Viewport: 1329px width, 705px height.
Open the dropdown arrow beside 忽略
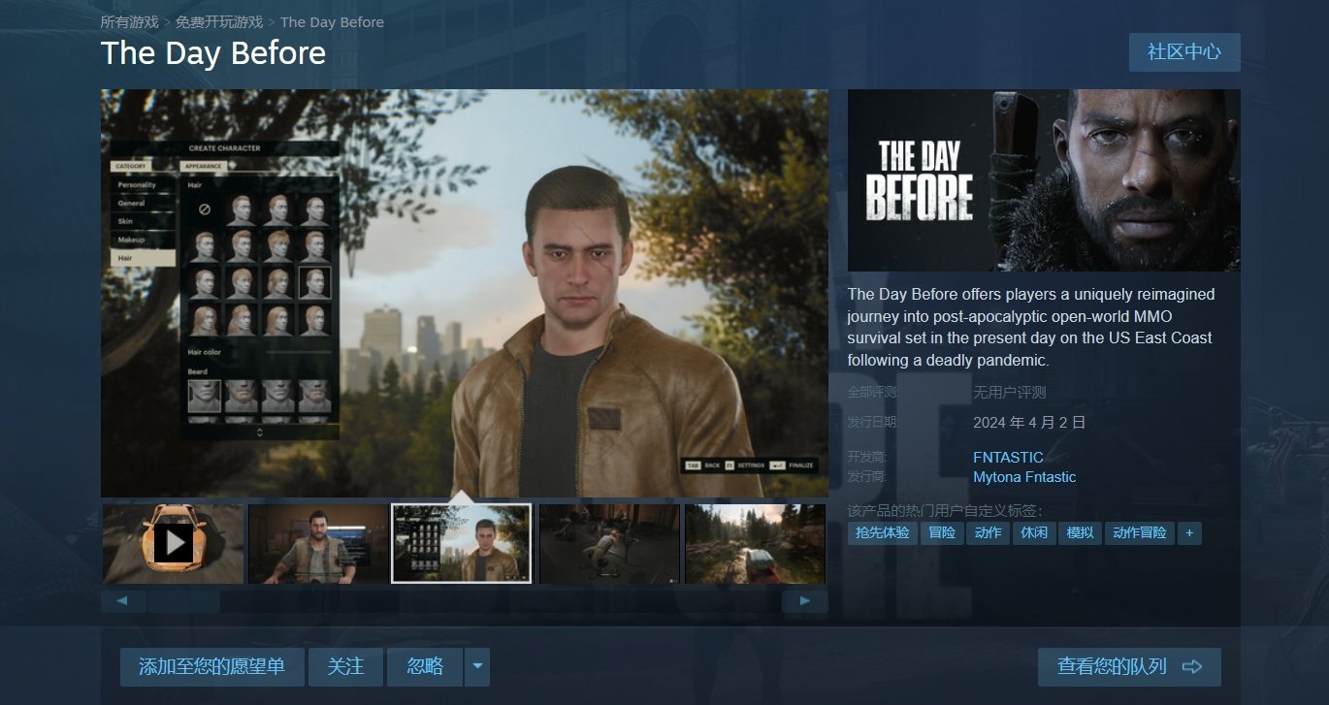[x=477, y=667]
